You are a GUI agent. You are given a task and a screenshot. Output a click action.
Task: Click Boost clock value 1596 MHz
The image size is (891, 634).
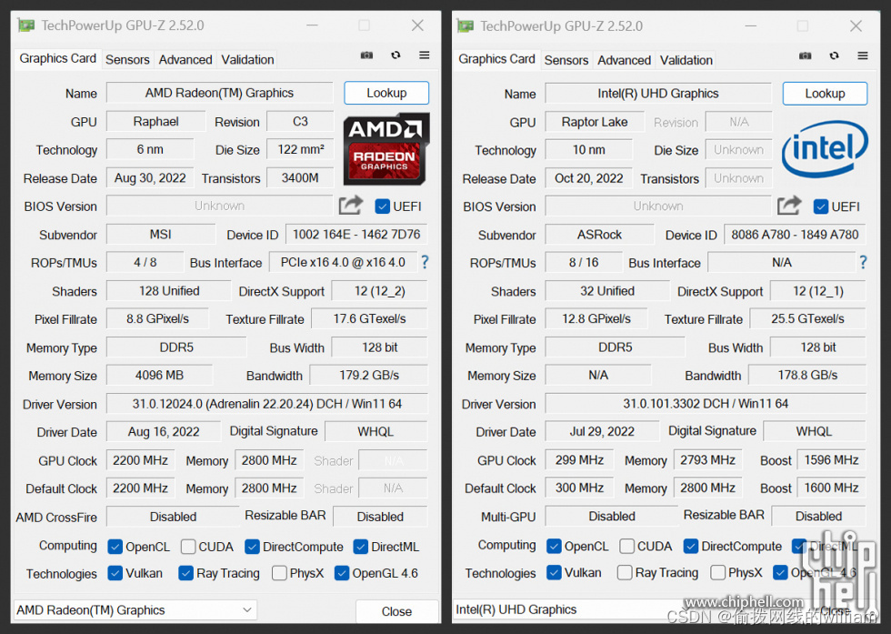[x=831, y=460]
